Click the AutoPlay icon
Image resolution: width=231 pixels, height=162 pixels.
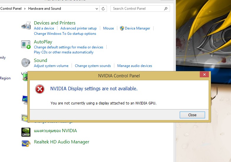[x=26, y=45]
